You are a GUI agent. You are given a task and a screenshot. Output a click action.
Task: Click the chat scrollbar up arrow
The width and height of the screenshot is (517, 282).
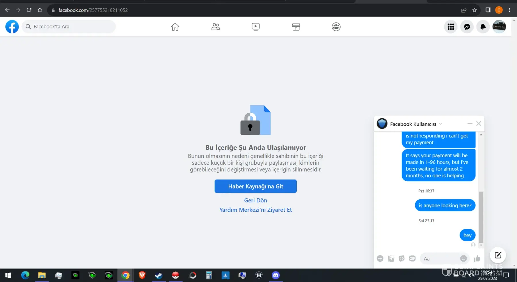pos(481,135)
